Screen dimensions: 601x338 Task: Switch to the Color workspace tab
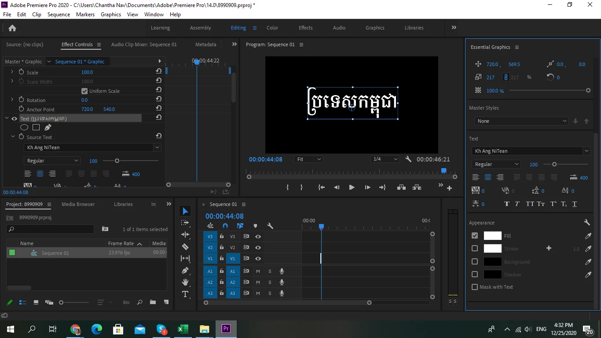pos(272,28)
